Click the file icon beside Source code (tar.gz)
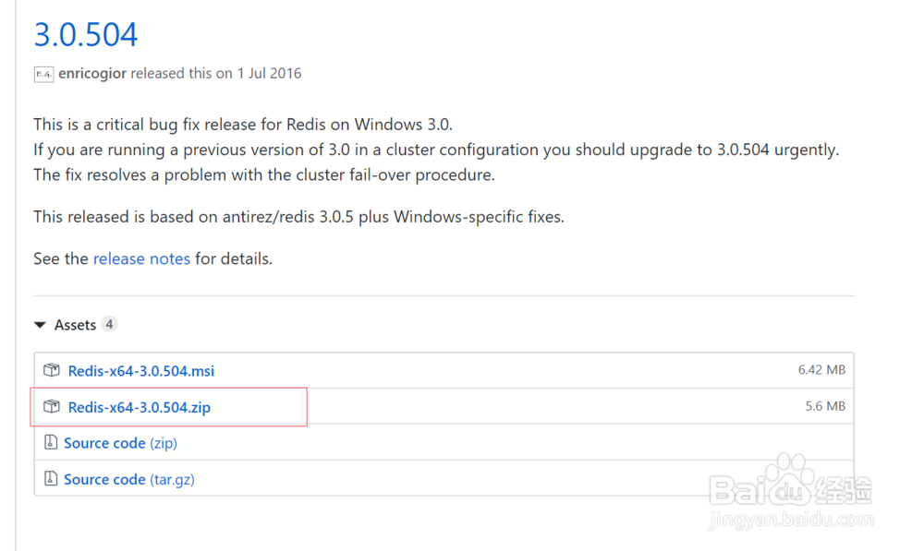Viewport: 924px width, 551px height. click(x=51, y=479)
